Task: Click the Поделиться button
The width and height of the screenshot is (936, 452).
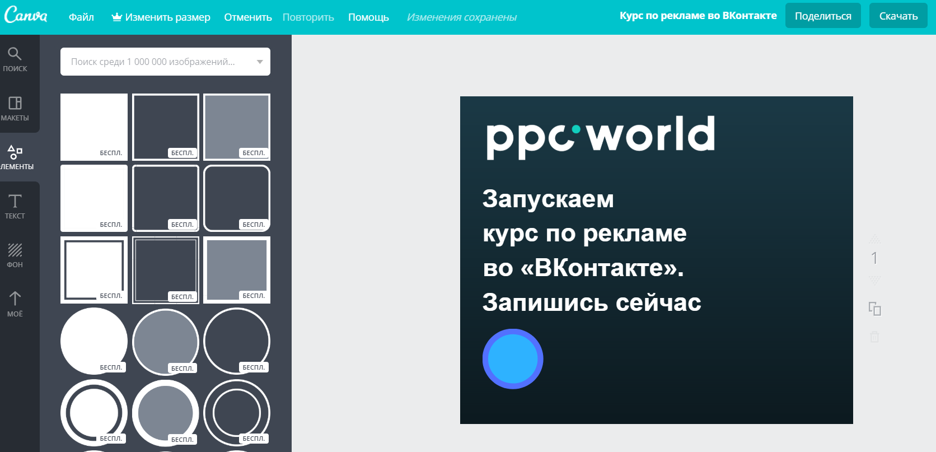Action: pyautogui.click(x=822, y=16)
